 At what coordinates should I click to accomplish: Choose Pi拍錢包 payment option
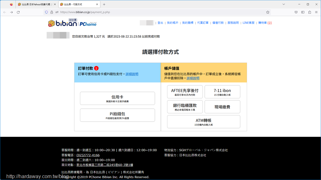tap(118, 115)
